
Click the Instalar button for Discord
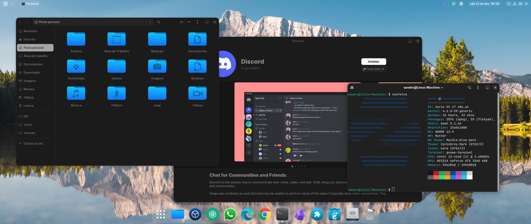tap(374, 61)
